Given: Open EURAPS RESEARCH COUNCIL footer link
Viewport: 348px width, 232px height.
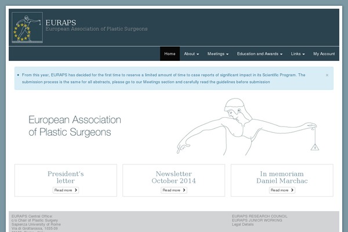Looking at the screenshot, I should [x=259, y=216].
